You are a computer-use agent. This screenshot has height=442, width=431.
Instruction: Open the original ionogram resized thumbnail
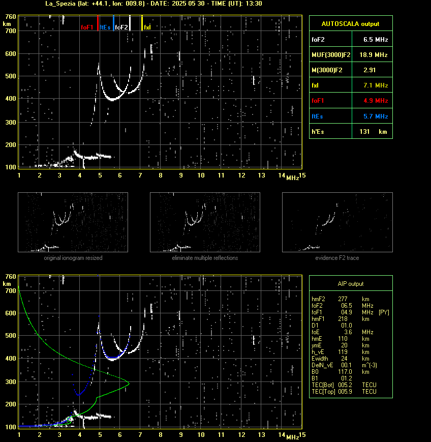[73, 222]
